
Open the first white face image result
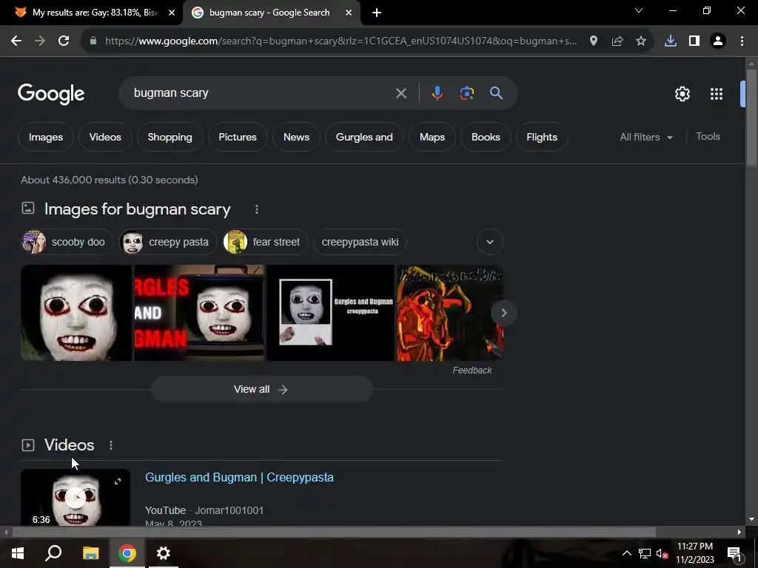pyautogui.click(x=76, y=313)
